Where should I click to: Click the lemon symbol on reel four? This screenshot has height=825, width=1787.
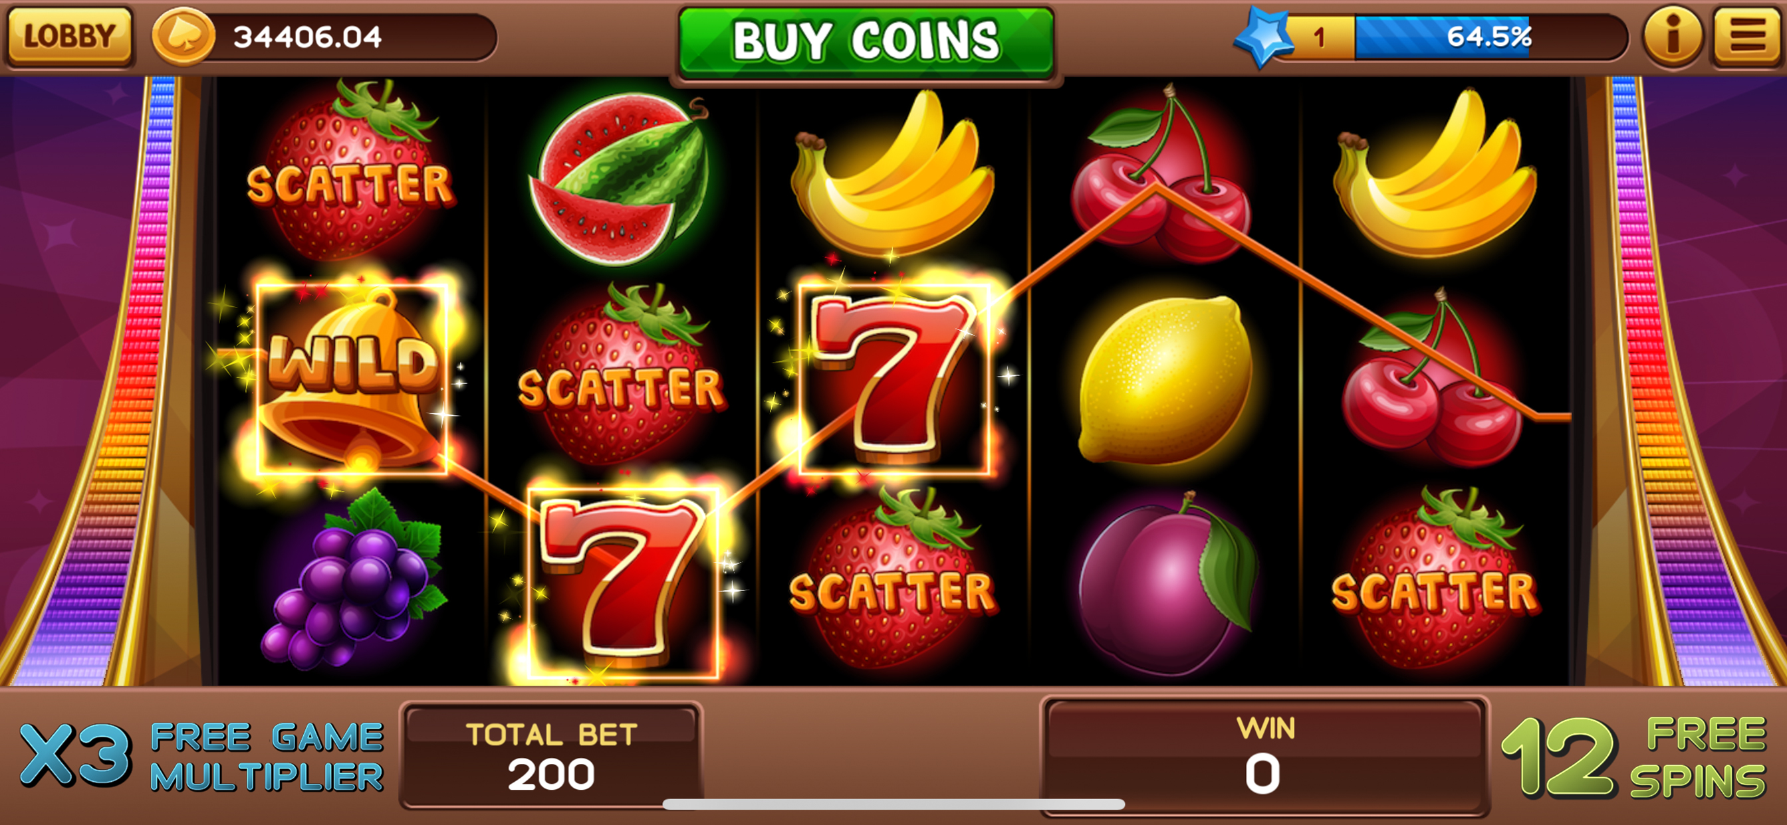click(x=1166, y=380)
